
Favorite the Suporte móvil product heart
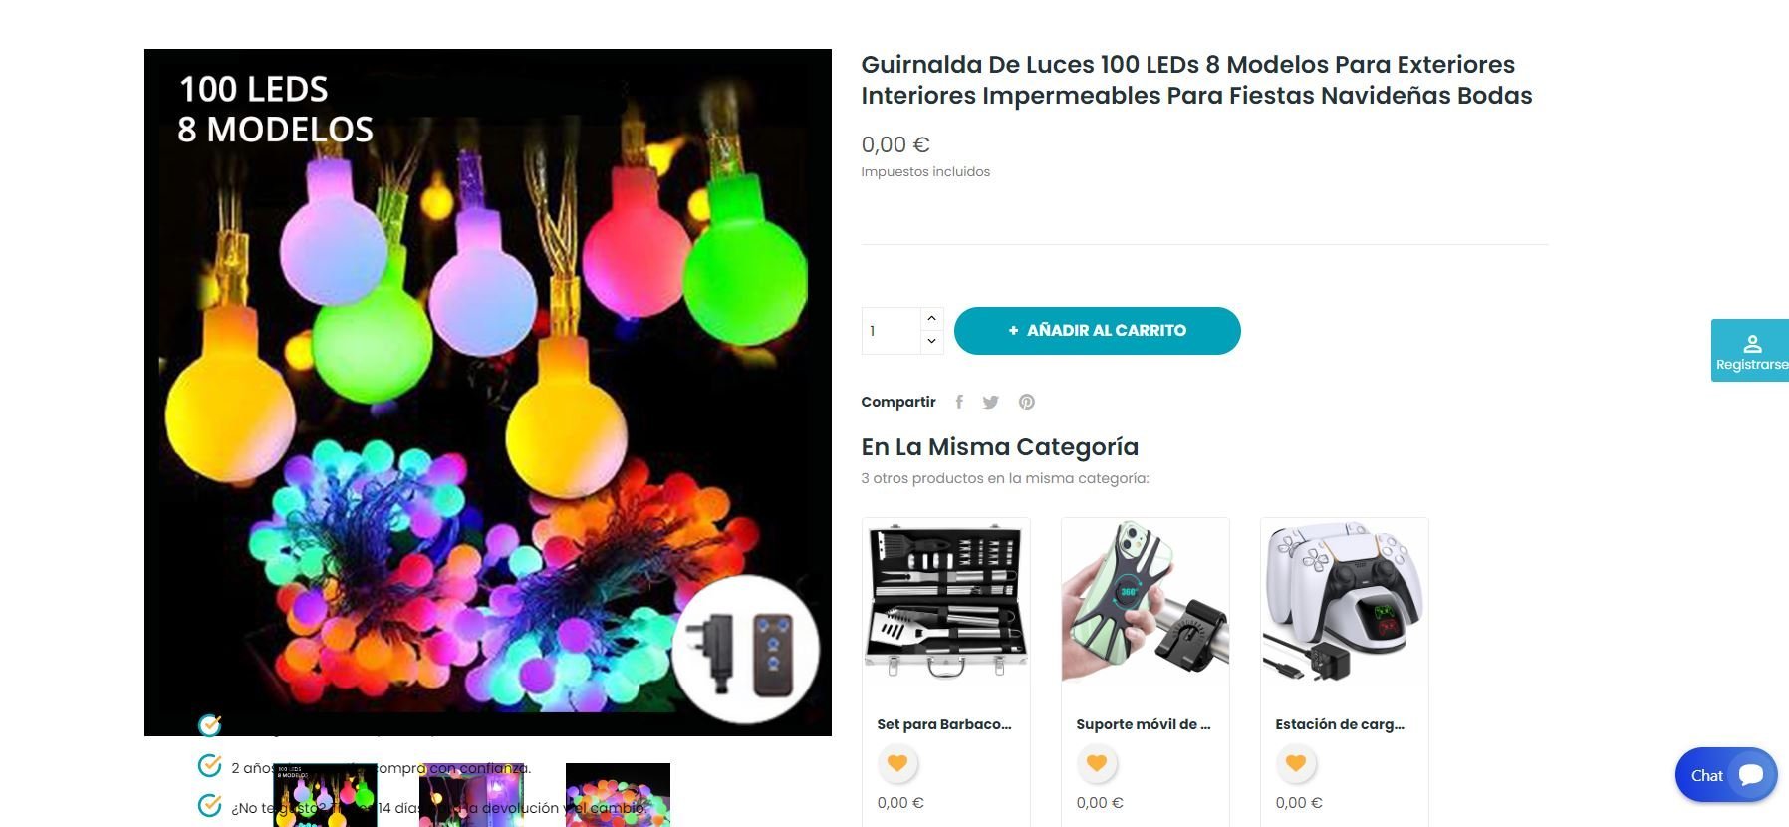[1097, 763]
